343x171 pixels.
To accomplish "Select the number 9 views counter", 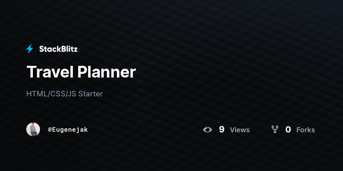I will (222, 130).
